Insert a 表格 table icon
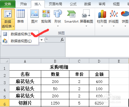Image resolution: width=129 pixels, height=107 pixels. tap(20, 14)
